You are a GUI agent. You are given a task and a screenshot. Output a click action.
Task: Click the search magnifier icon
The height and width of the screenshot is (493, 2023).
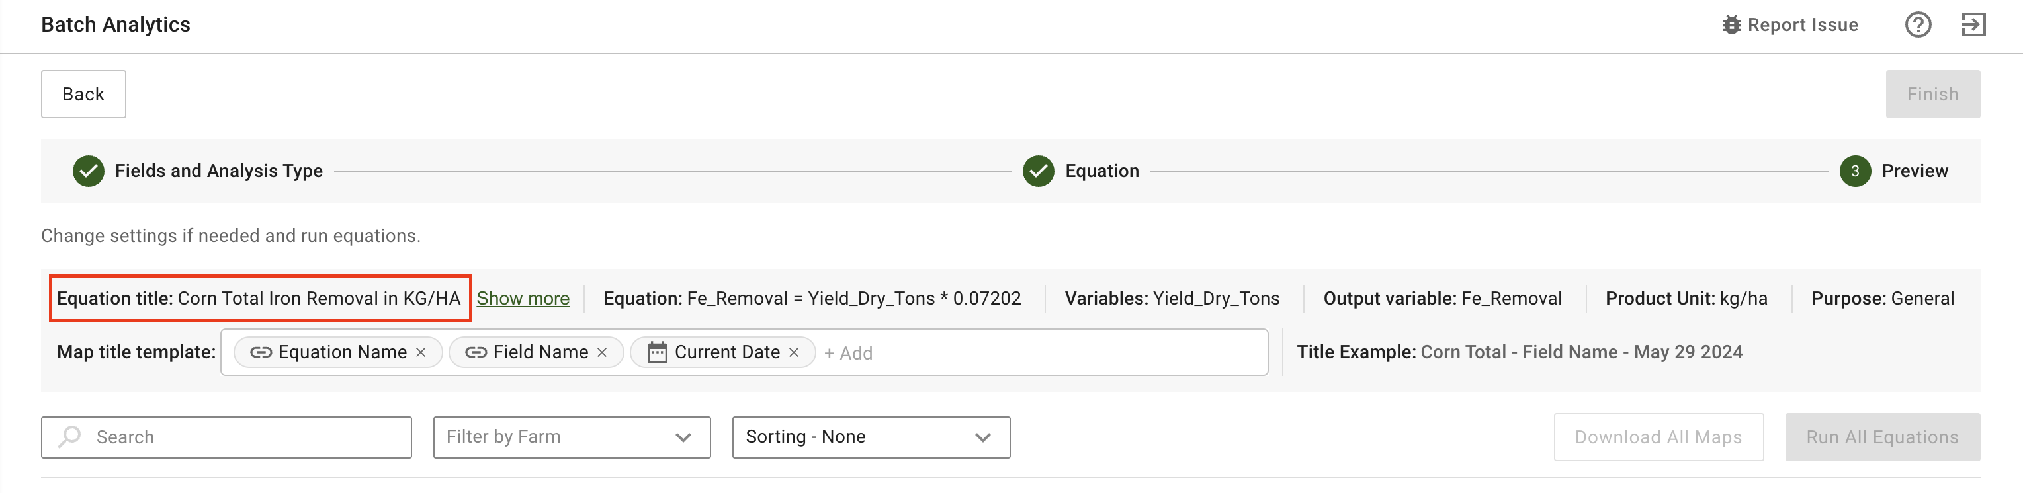coord(71,436)
